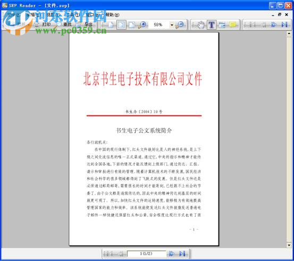Click the 58% zoom level field

pyautogui.click(x=158, y=24)
